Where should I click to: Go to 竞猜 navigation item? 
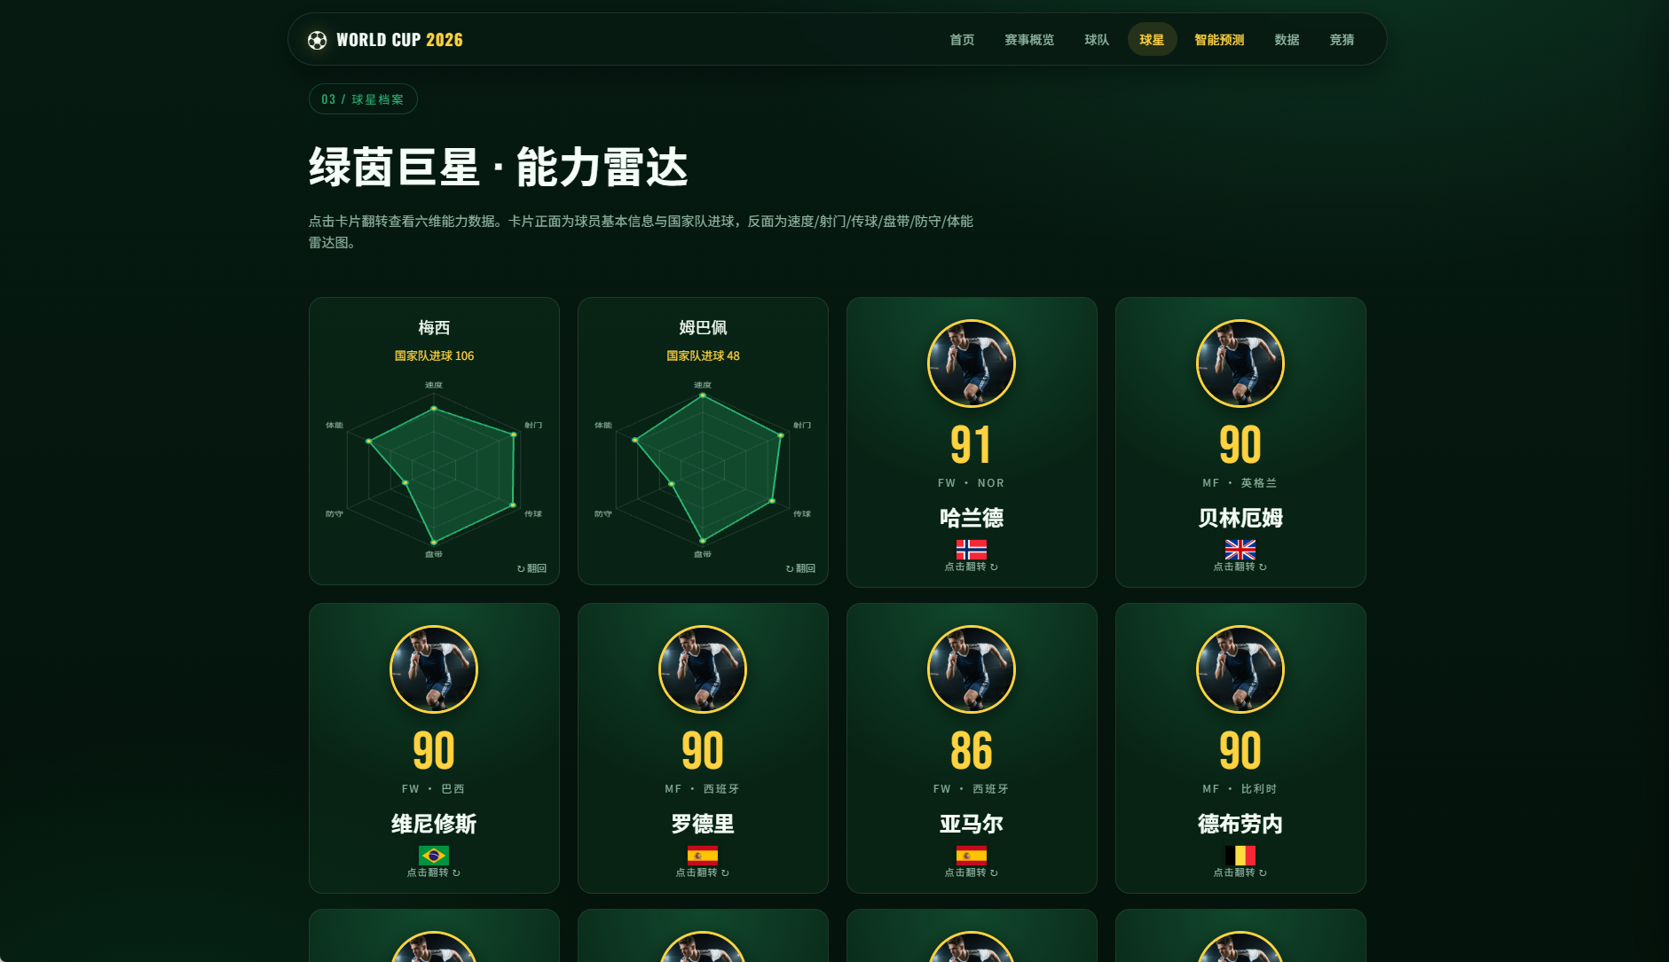[x=1342, y=39]
